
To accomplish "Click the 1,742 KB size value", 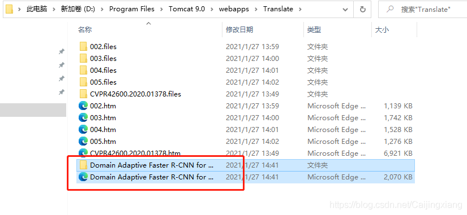I will tap(398, 118).
